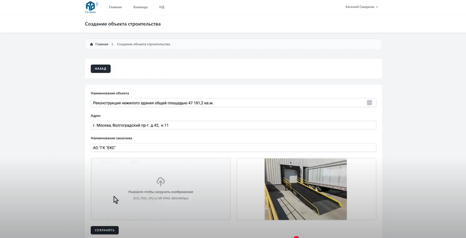This screenshot has height=238, width=466.
Task: Save the object with СОХРАНИТЬ button
Action: click(105, 230)
